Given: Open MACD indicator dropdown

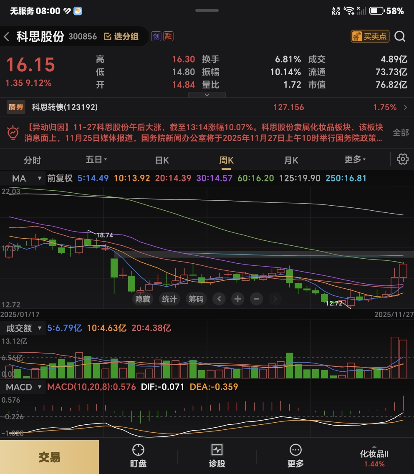Looking at the screenshot, I should [x=24, y=387].
